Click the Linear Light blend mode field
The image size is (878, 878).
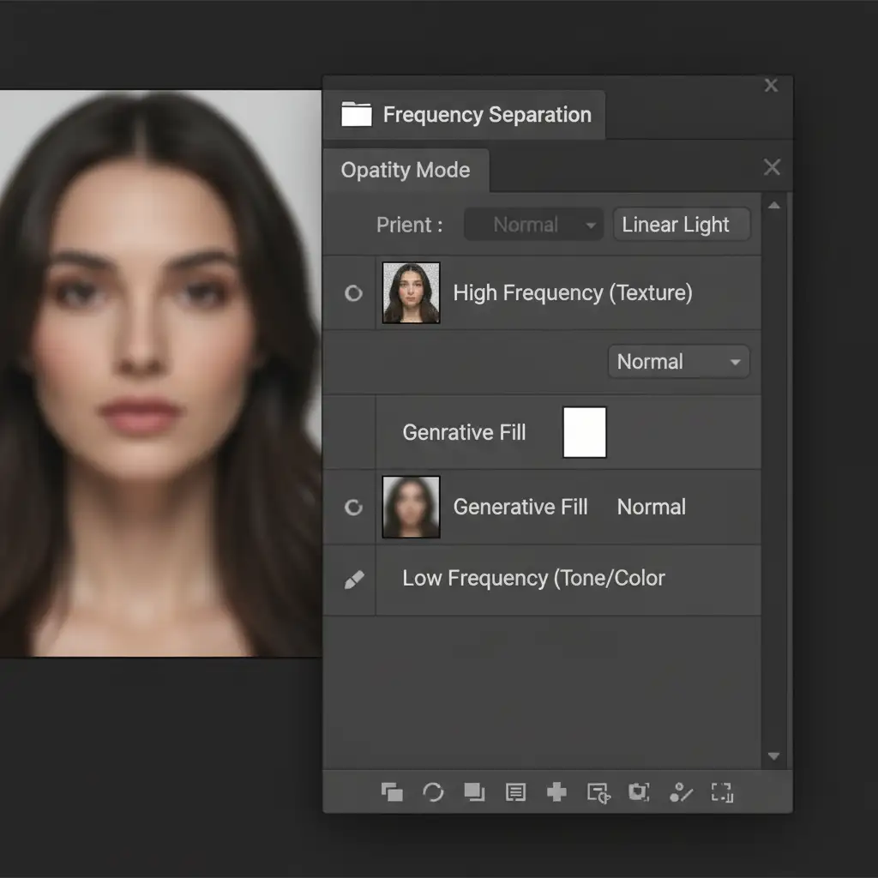click(681, 225)
